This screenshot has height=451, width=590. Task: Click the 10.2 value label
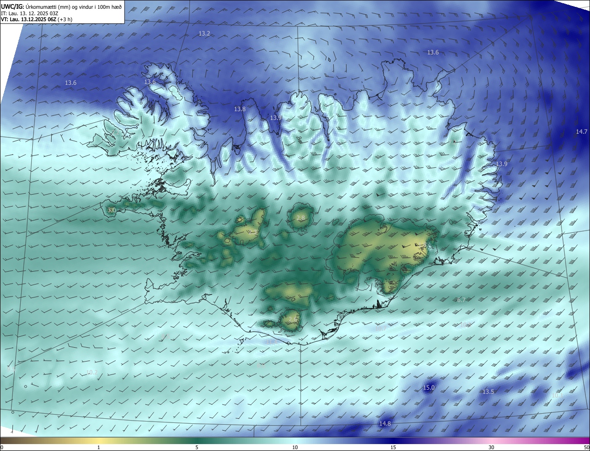[x=92, y=372]
